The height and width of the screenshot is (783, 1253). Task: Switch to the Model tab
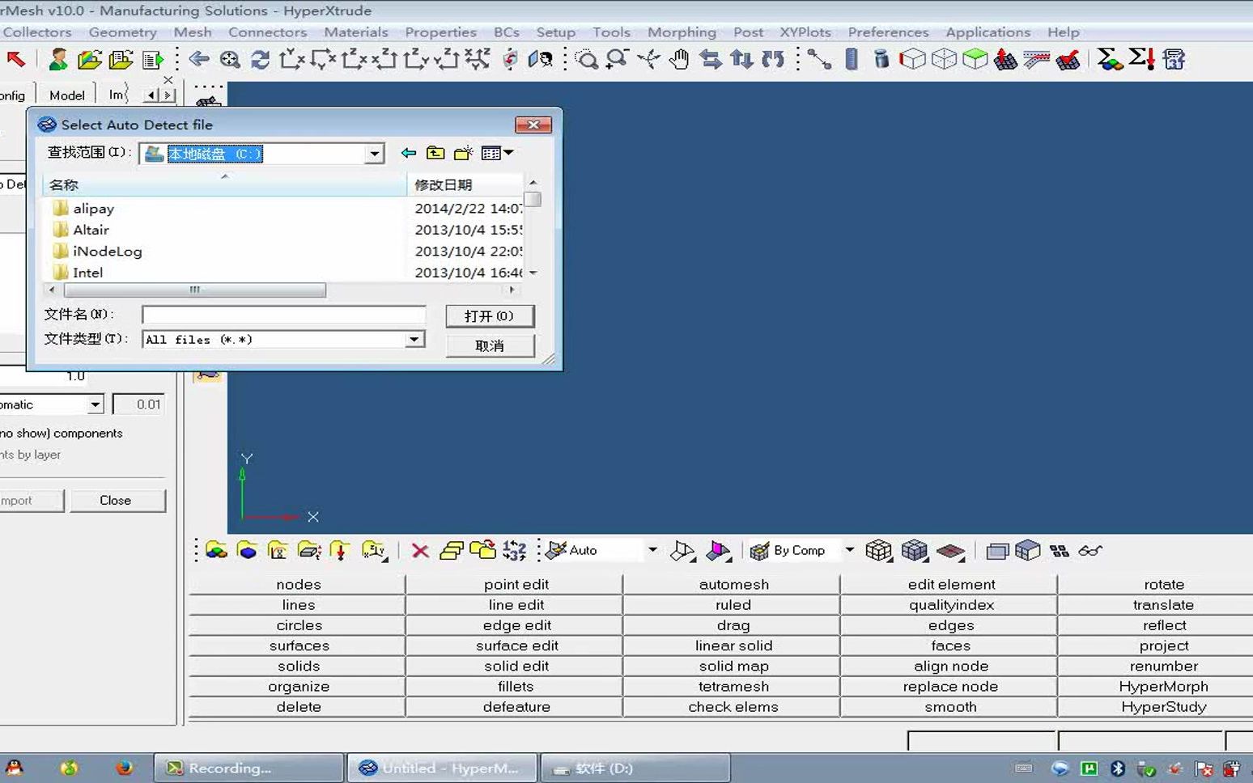67,95
